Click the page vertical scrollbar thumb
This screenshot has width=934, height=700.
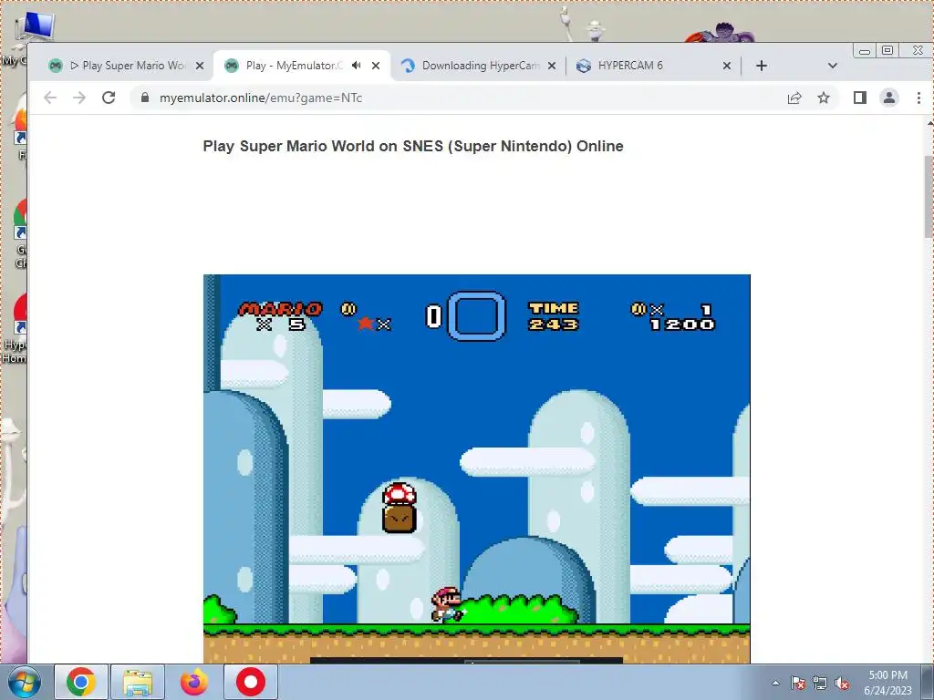point(929,197)
